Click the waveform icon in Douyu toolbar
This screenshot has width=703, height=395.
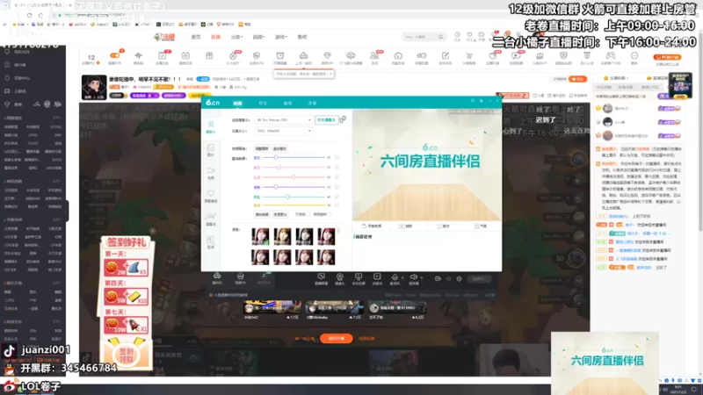[138, 57]
